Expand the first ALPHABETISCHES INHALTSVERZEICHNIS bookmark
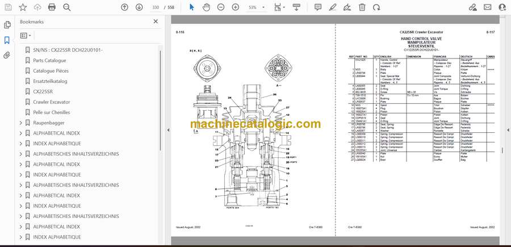 21,154
